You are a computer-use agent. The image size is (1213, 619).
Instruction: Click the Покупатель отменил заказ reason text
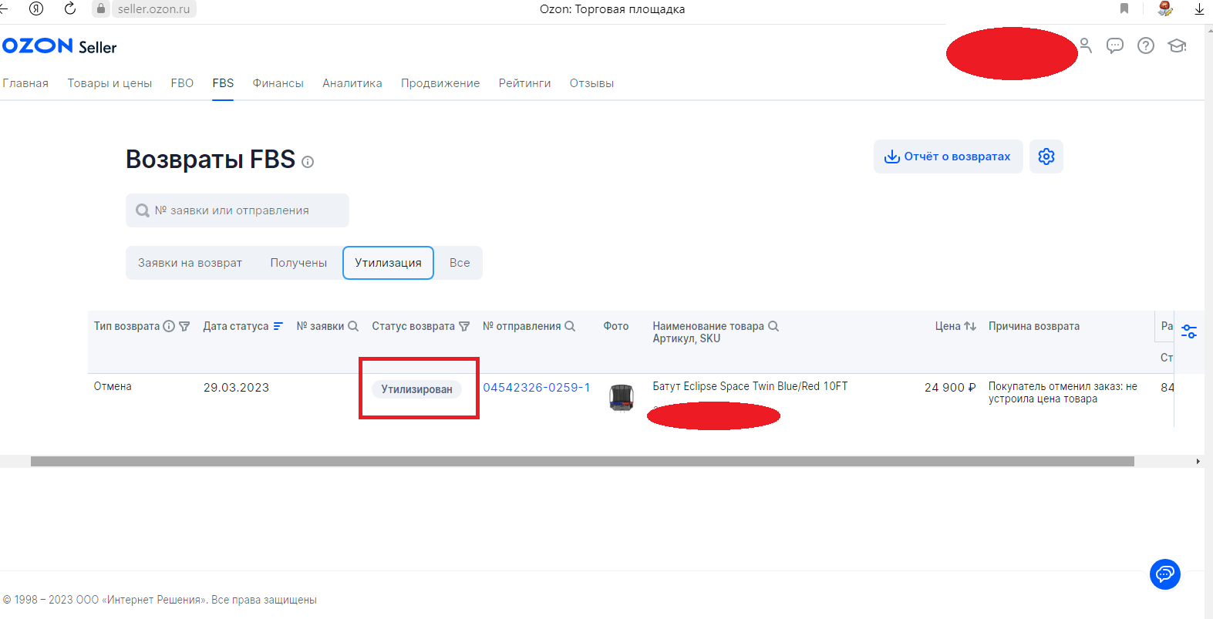click(x=1063, y=392)
